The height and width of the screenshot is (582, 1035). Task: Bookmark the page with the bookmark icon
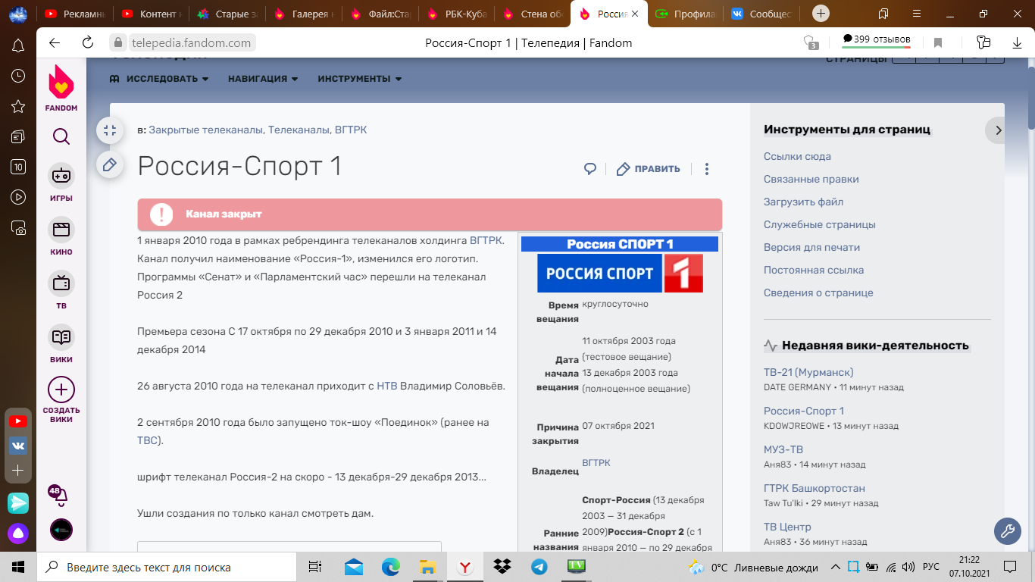tap(938, 42)
